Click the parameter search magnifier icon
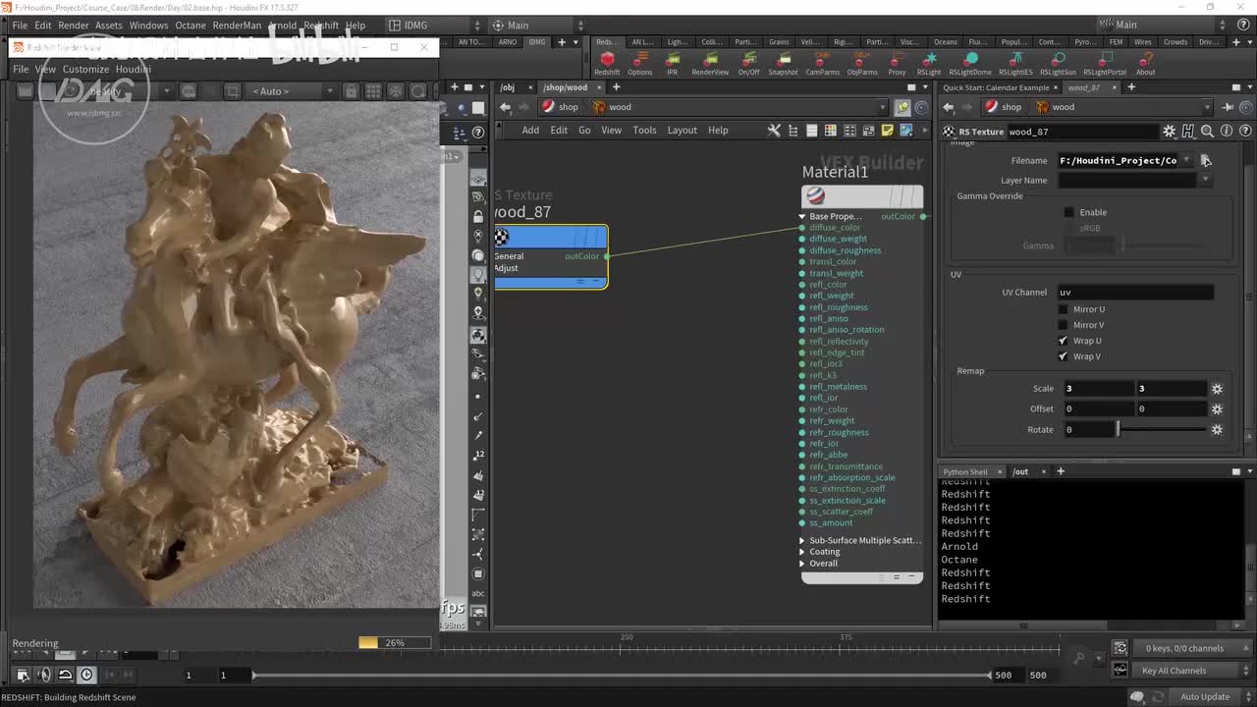This screenshot has height=707, width=1257. (x=1207, y=132)
